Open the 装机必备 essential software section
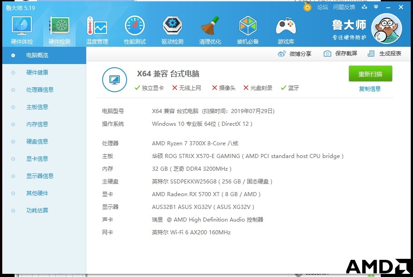 coord(248,30)
